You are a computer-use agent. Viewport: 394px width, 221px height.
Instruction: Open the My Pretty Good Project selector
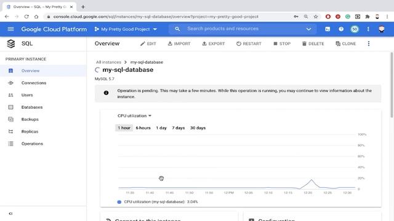click(x=126, y=29)
